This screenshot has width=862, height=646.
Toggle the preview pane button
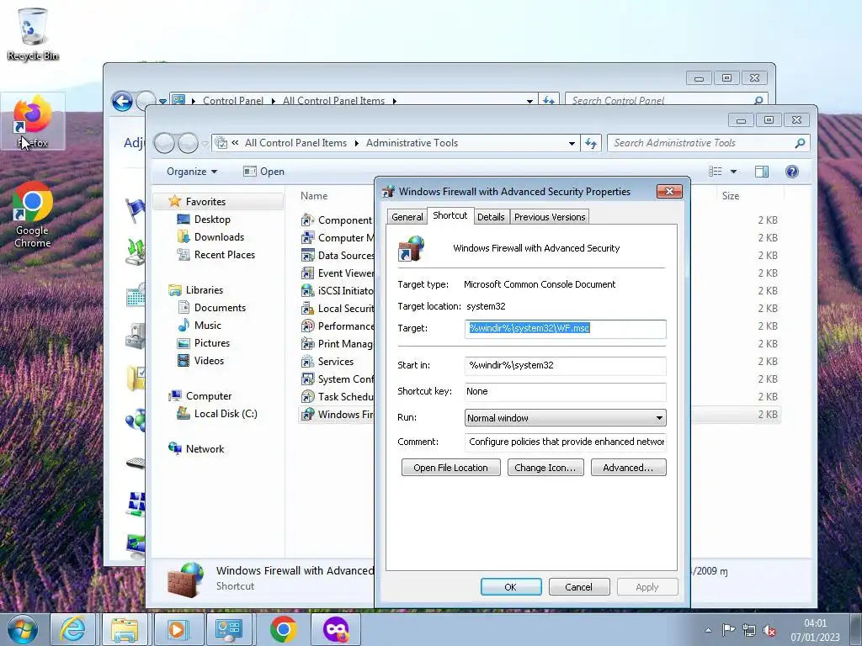[x=761, y=172]
